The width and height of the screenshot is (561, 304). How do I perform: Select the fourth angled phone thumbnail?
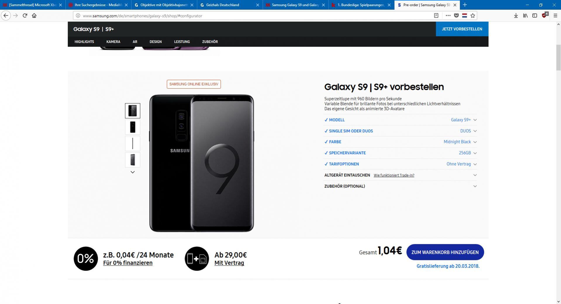point(132,160)
